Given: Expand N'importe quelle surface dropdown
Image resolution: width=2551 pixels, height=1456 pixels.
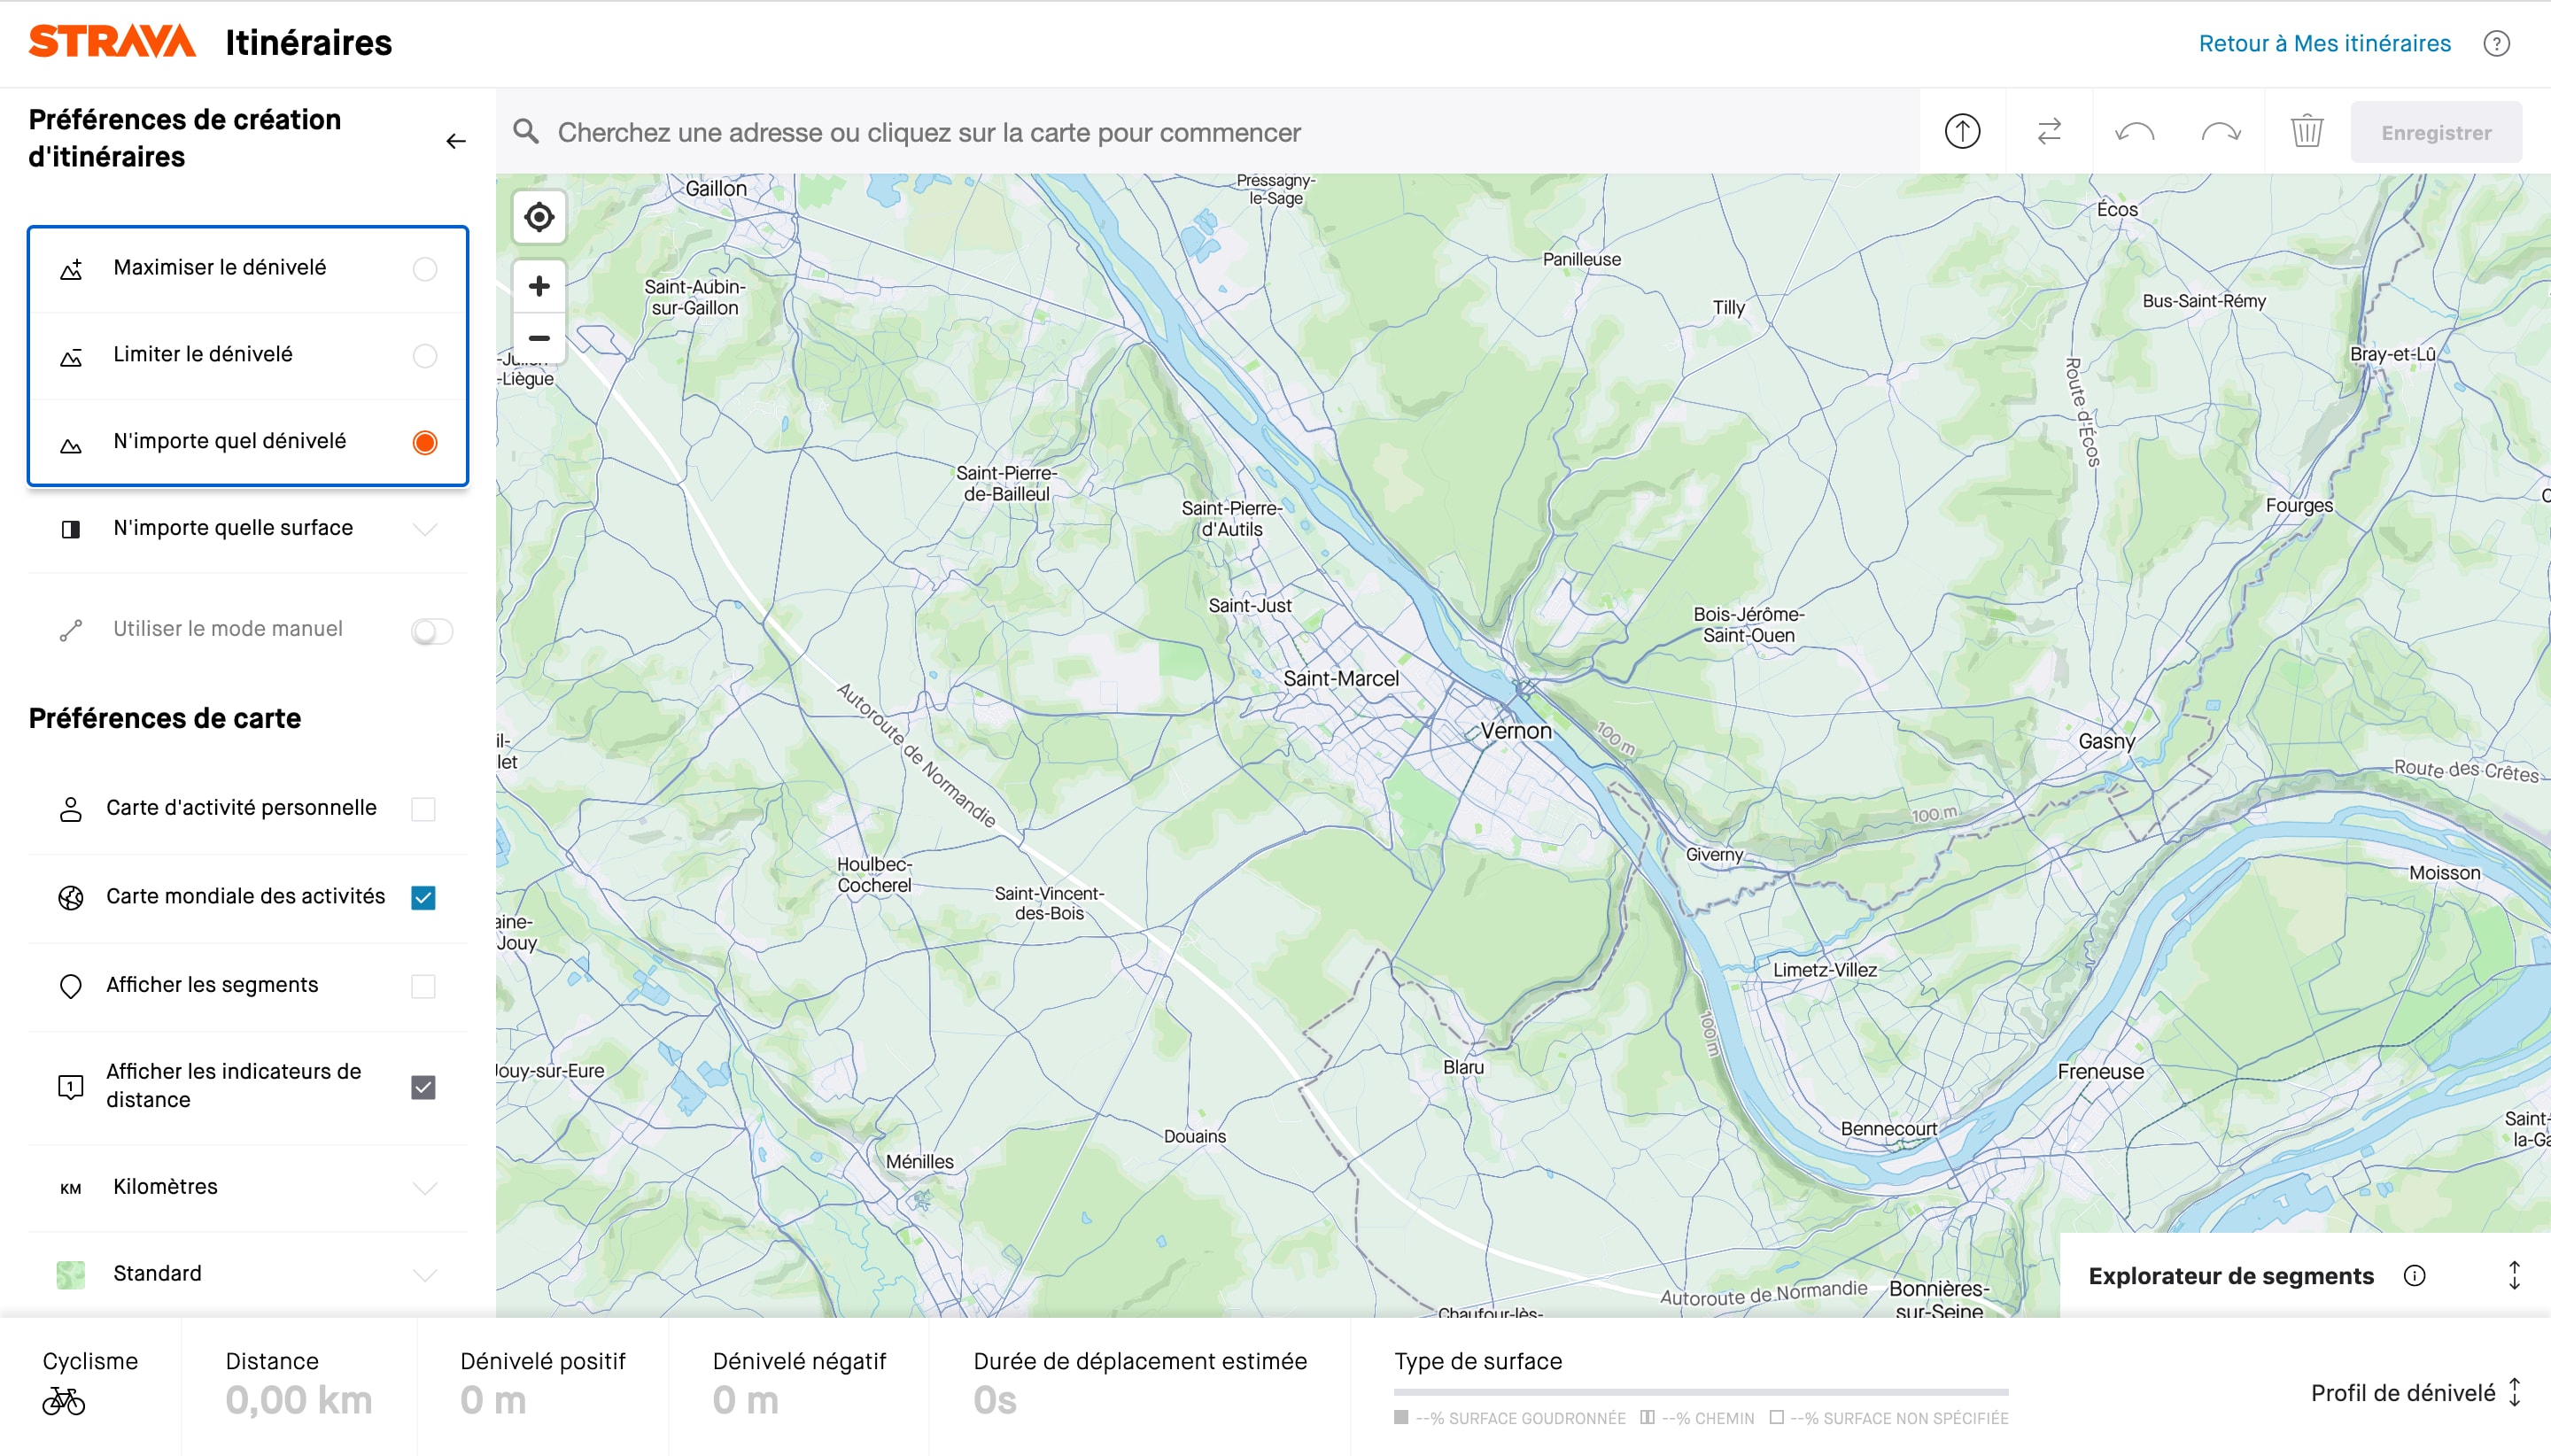Looking at the screenshot, I should click(x=425, y=528).
